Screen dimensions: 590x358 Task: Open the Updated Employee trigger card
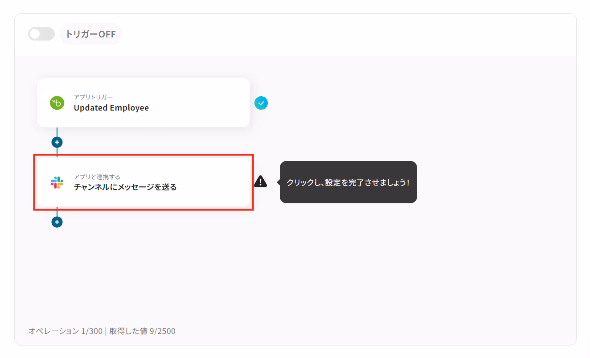tap(143, 103)
